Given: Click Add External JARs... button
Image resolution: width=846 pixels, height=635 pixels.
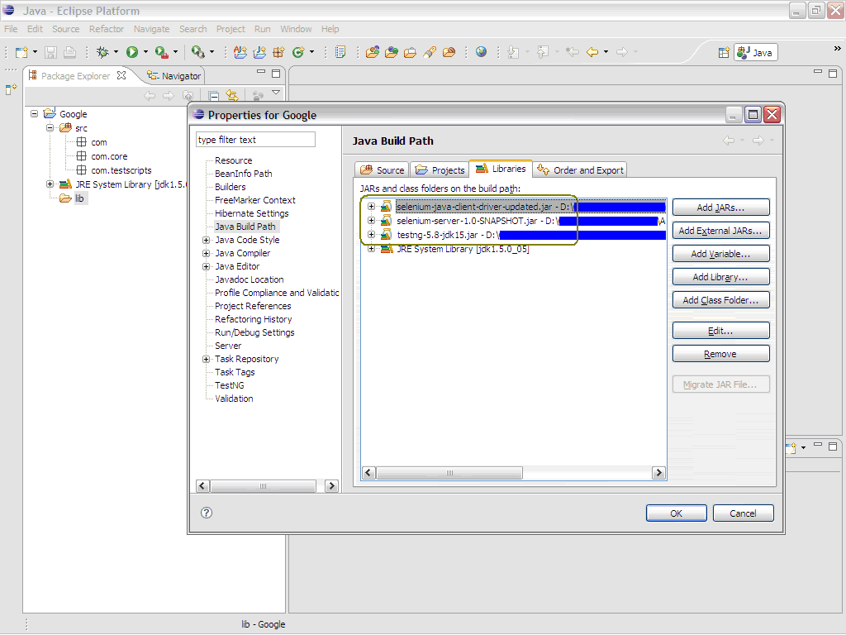Looking at the screenshot, I should tap(720, 231).
